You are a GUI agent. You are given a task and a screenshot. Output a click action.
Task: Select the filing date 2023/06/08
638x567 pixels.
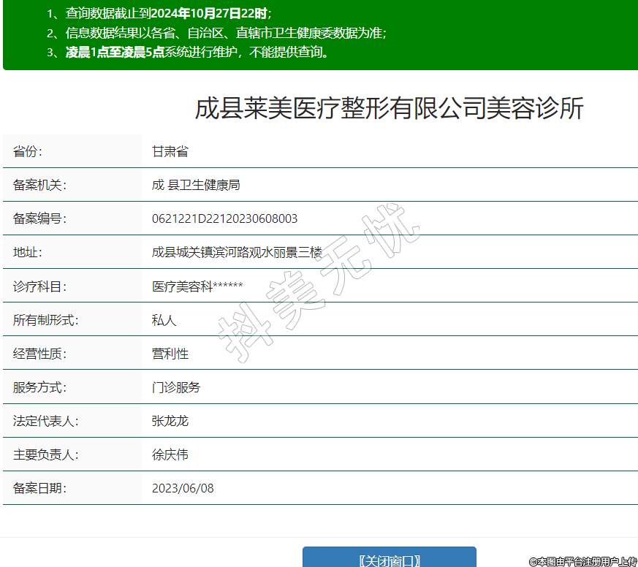[183, 488]
